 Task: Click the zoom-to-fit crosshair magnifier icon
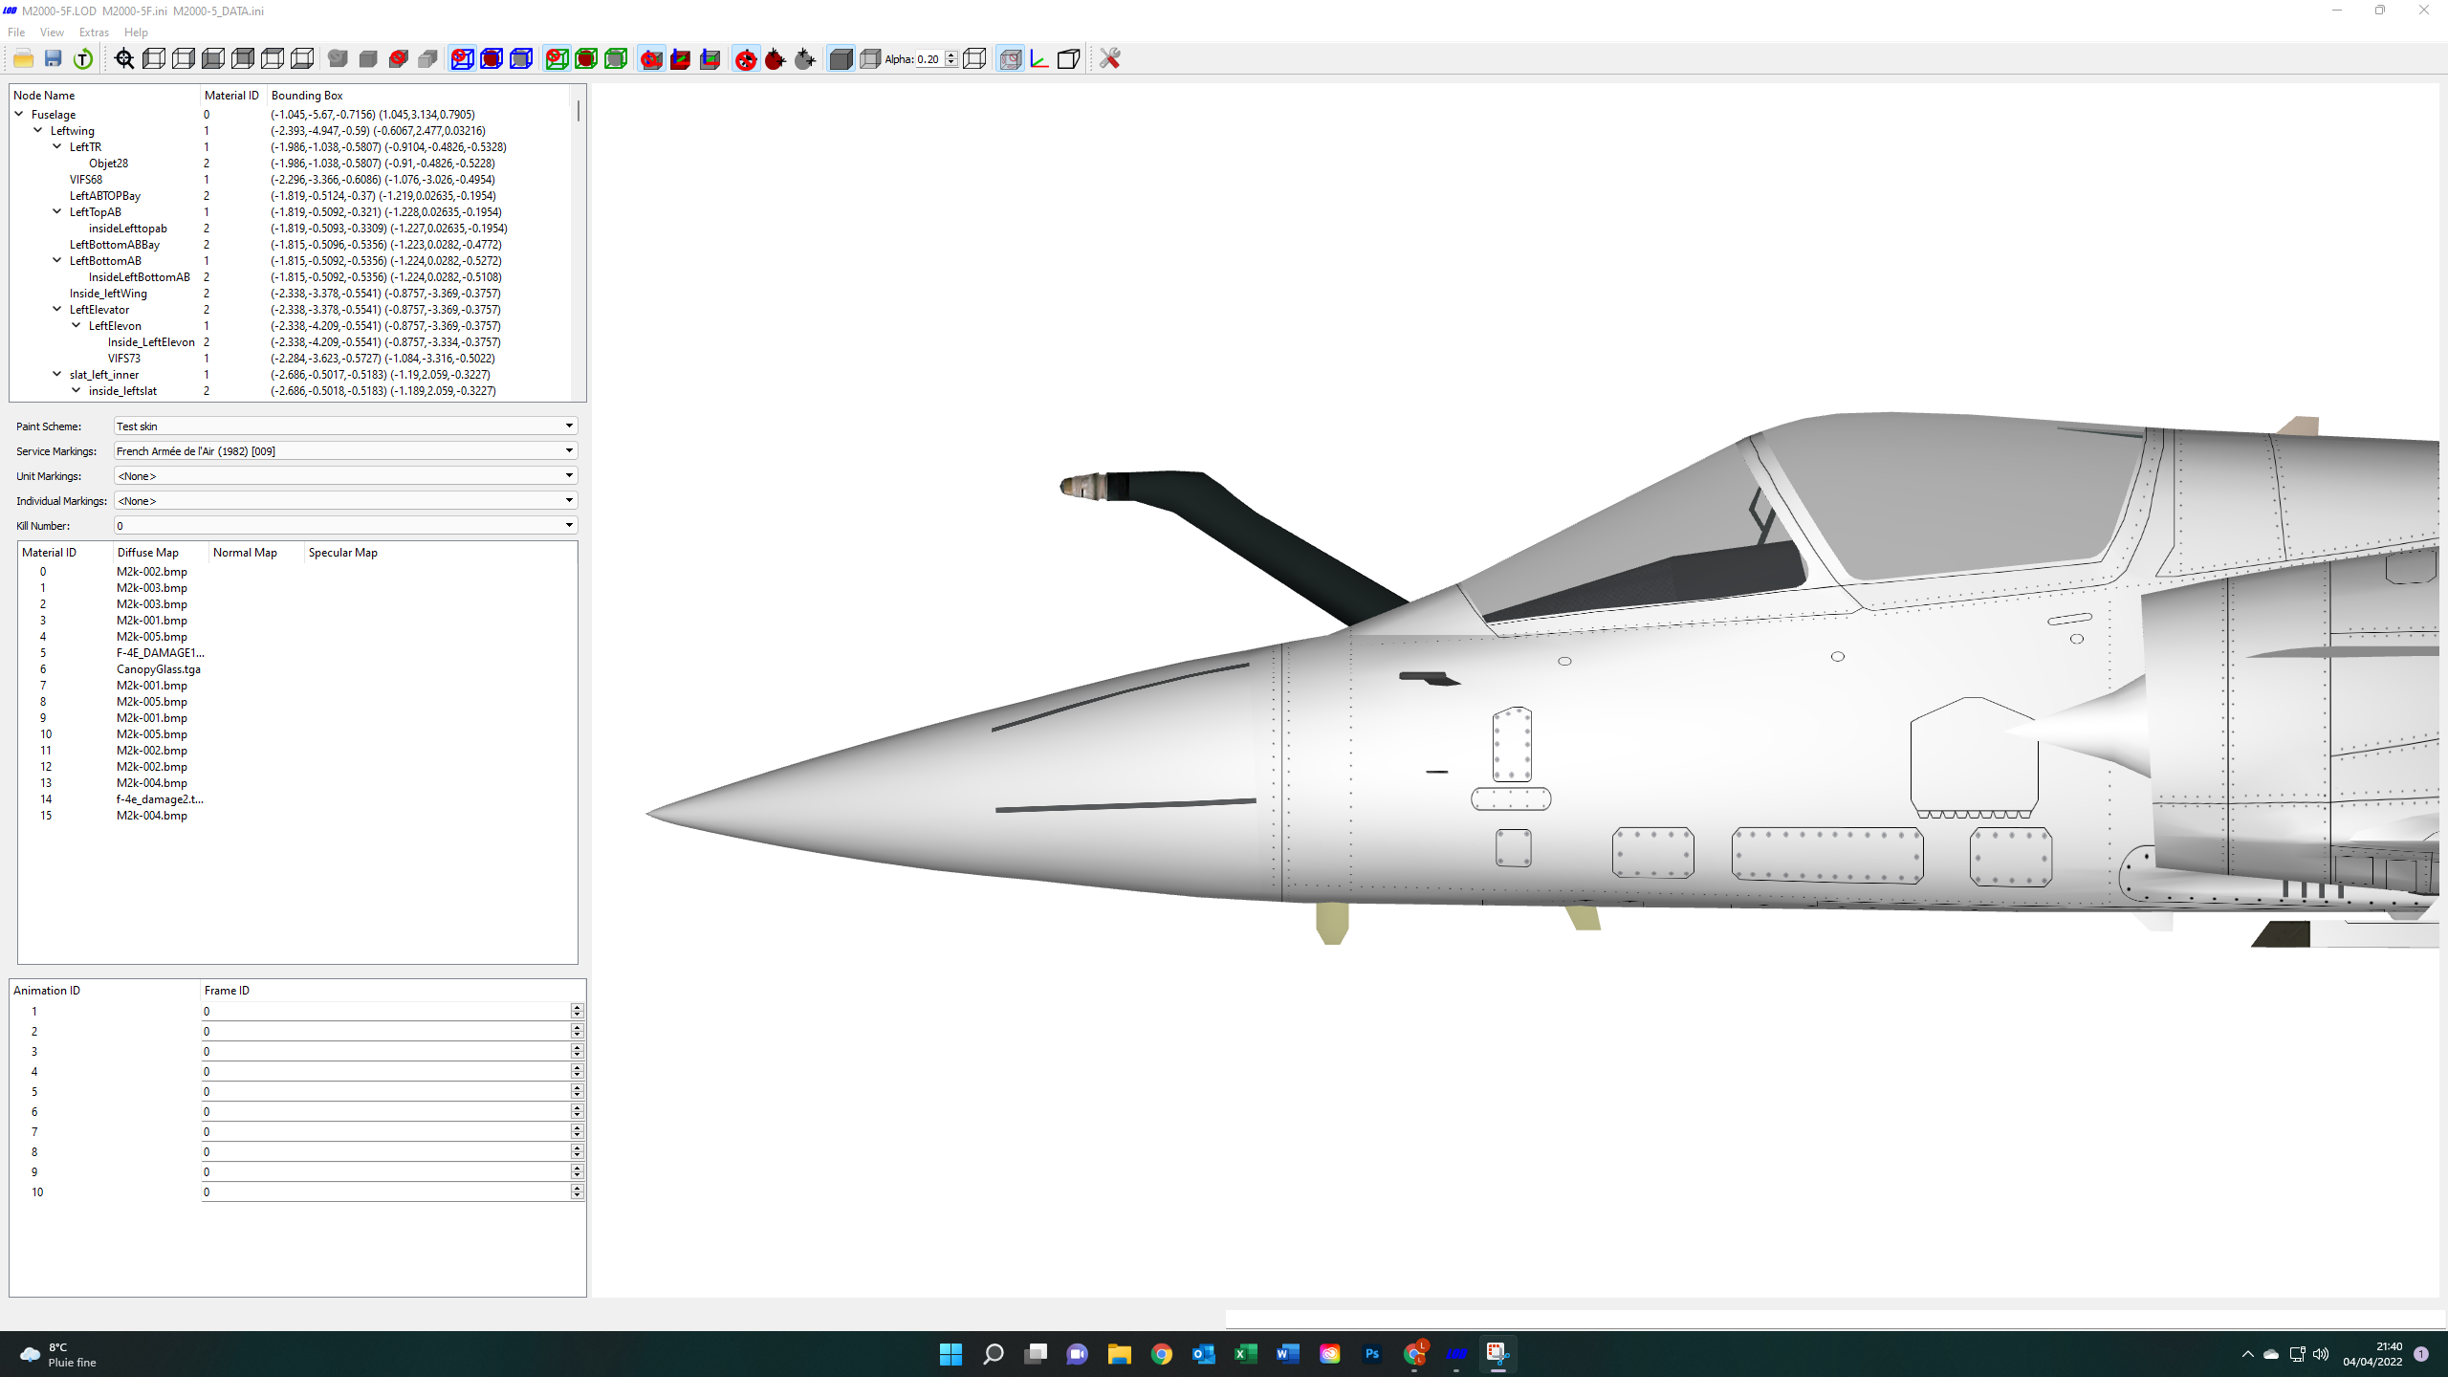click(124, 59)
